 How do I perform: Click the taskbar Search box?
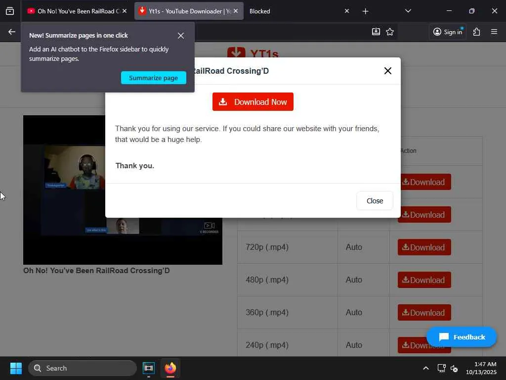coord(83,368)
